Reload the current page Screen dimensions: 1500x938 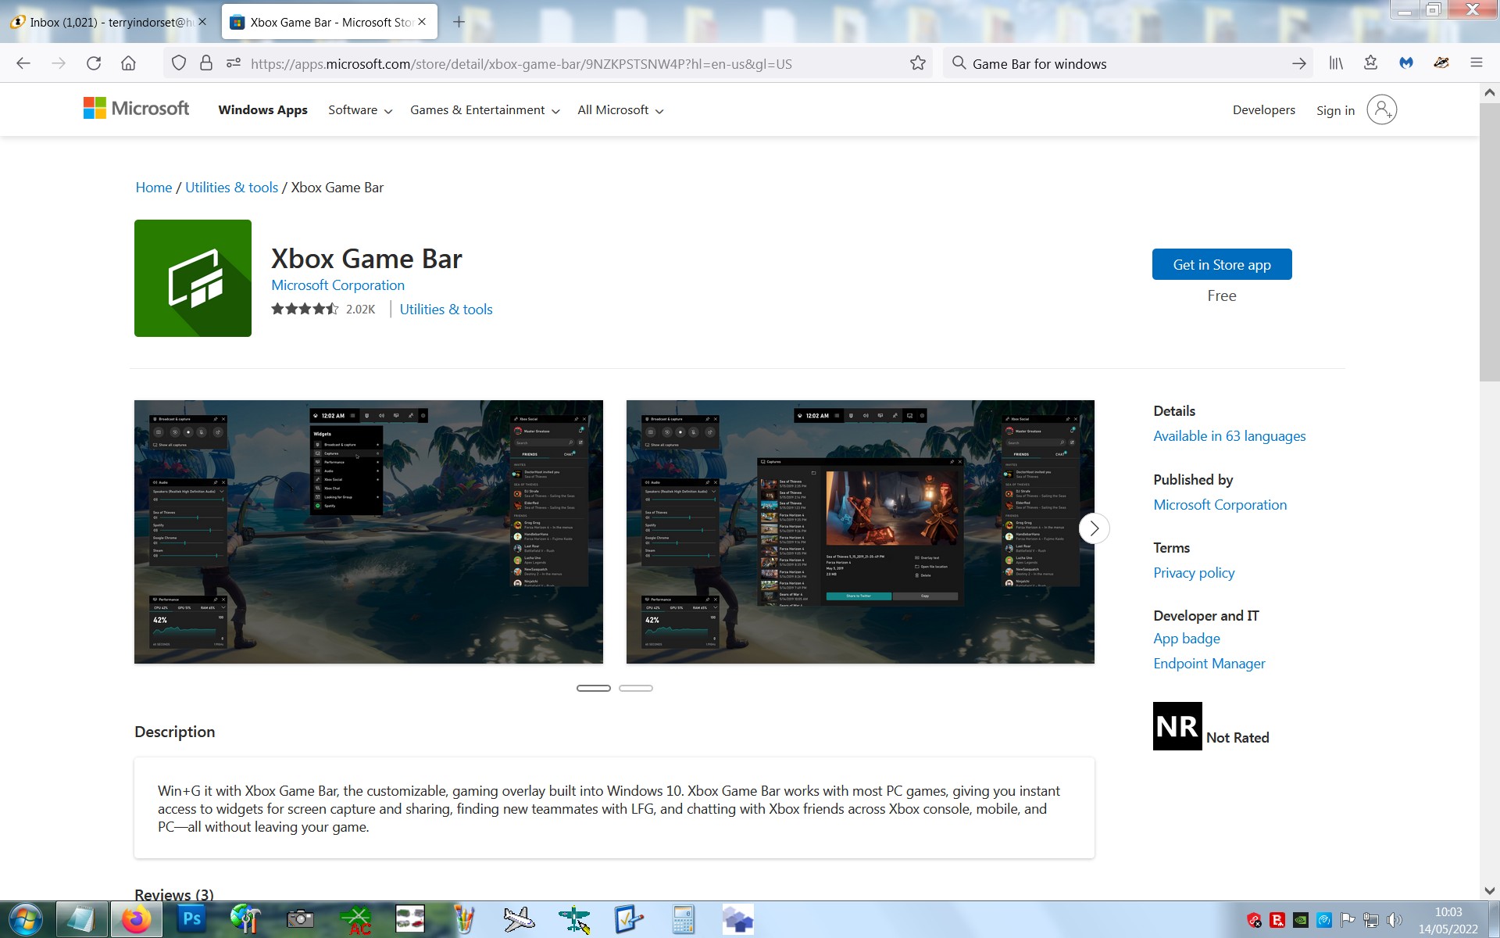(x=94, y=63)
